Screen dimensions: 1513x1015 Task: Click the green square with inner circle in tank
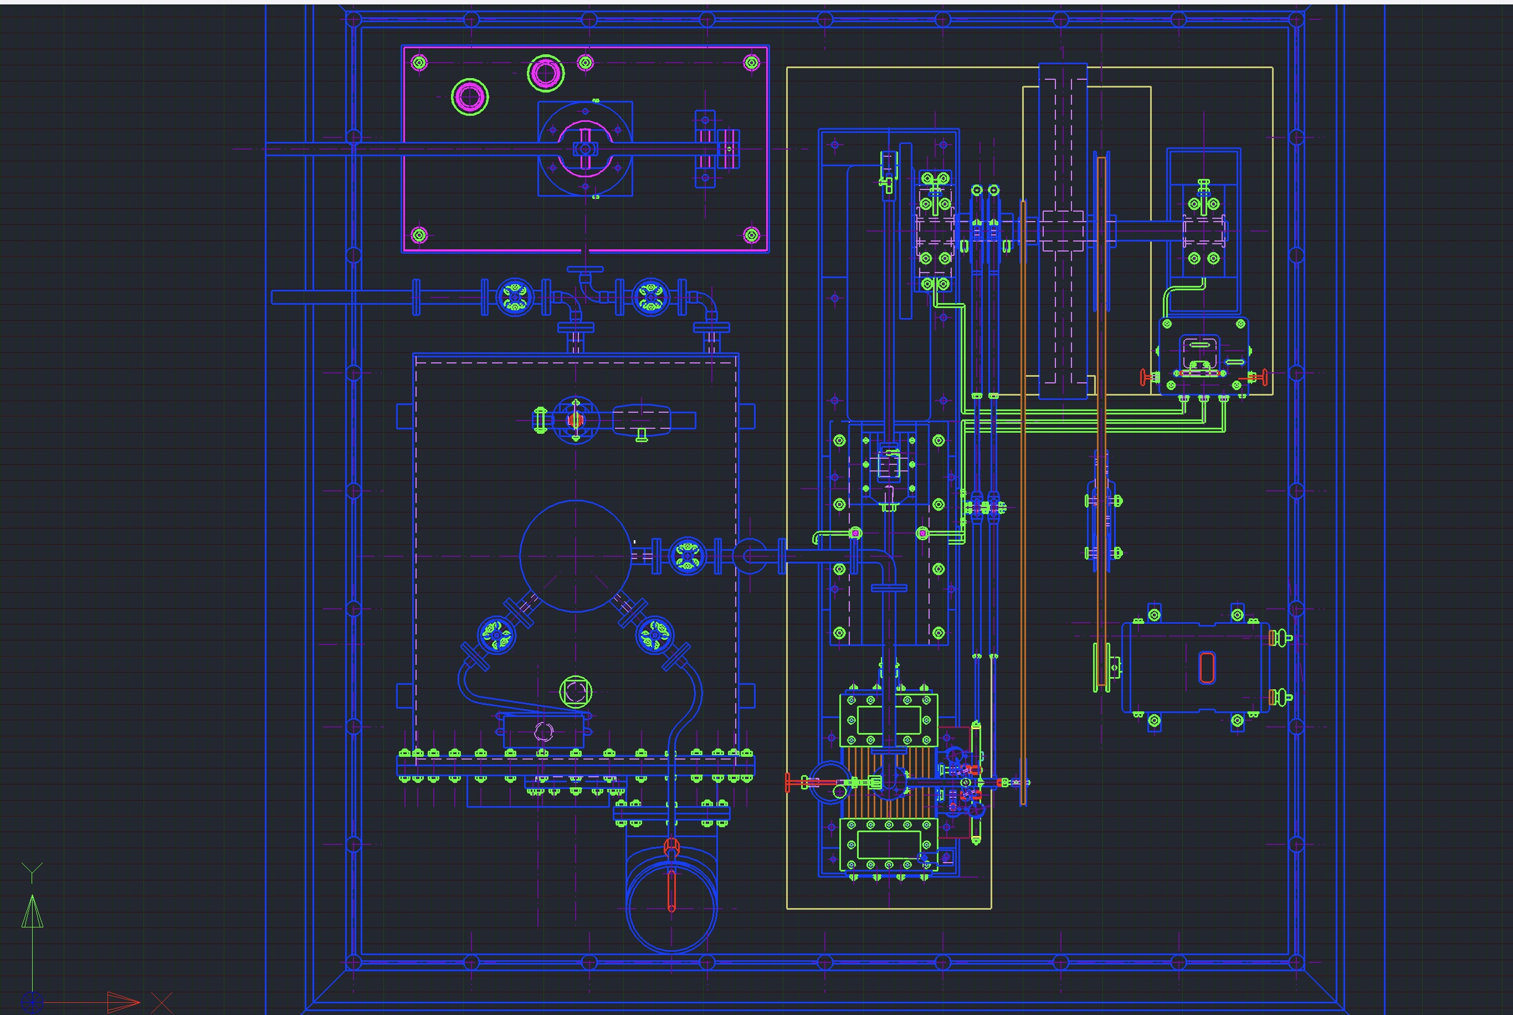pos(575,692)
